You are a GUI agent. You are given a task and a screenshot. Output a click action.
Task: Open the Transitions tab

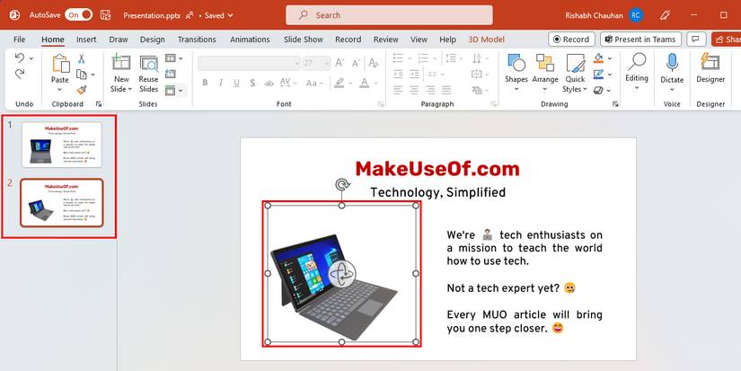point(197,40)
